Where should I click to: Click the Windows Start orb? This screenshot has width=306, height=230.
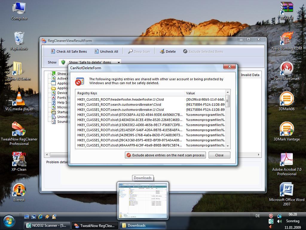[9, 221]
